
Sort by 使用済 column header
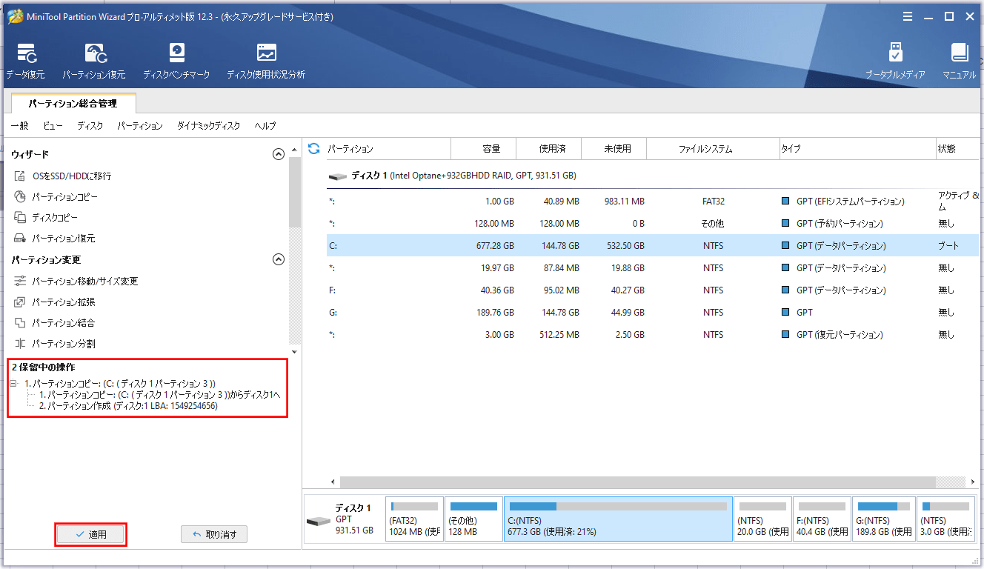click(549, 149)
